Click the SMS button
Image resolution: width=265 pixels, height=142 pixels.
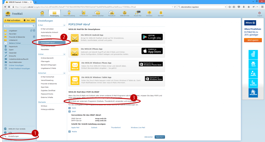[x=33, y=20]
